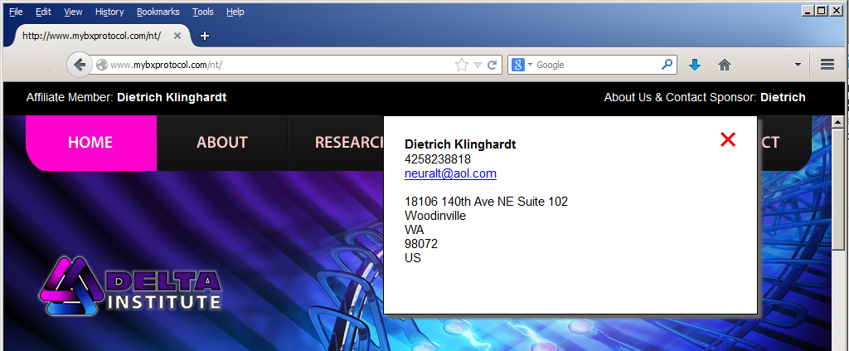Click the phone number 4258238818
849x351 pixels.
[x=438, y=159]
